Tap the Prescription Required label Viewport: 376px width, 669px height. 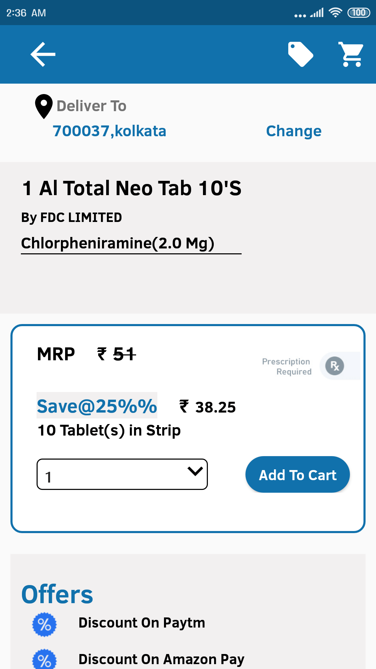click(287, 367)
